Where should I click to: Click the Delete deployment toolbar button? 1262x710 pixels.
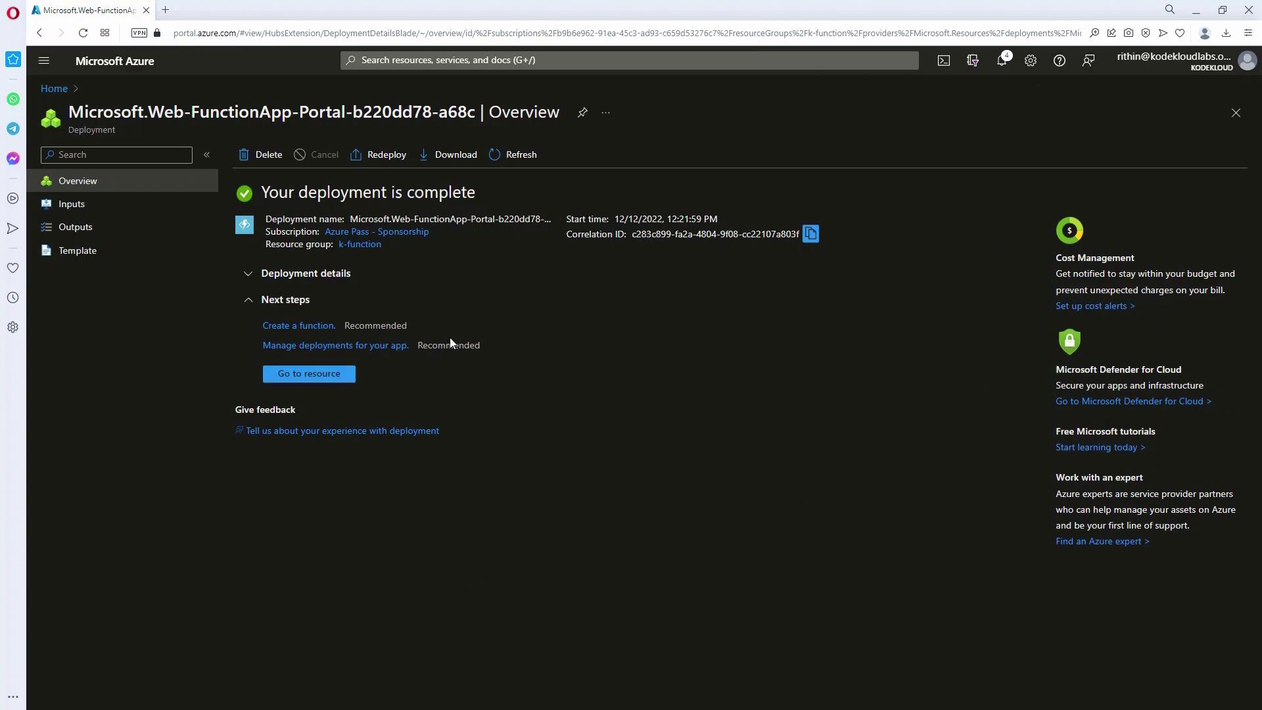(260, 154)
